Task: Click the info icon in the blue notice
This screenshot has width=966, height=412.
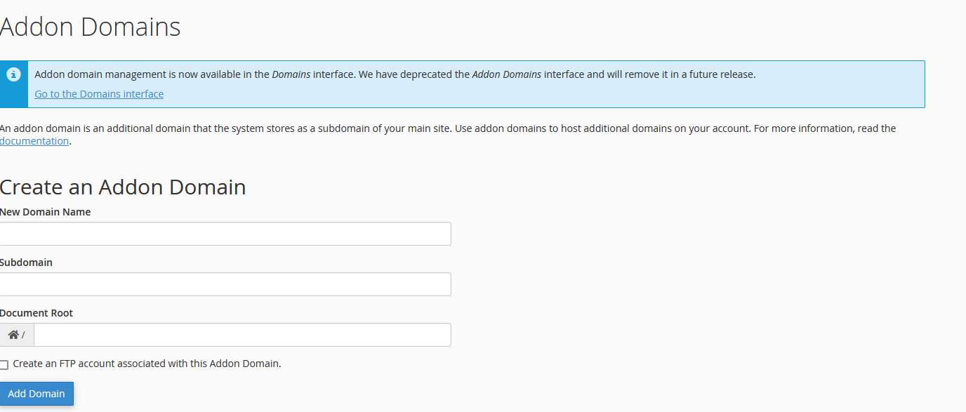Action: click(13, 74)
